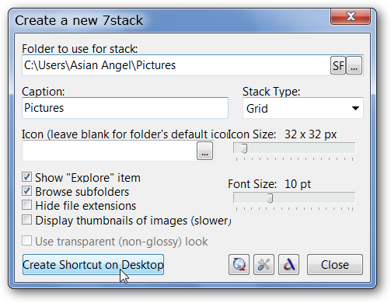The height and width of the screenshot is (303, 391).
Task: Click the empty Icon path field
Action: pos(110,151)
